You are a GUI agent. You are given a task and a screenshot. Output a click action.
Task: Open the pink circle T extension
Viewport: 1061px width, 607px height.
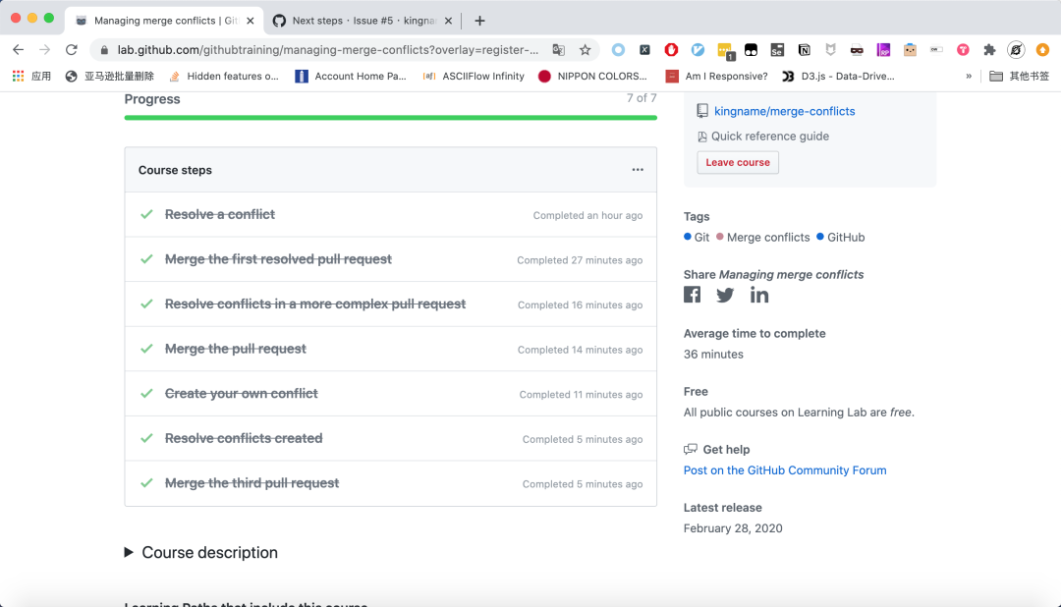[963, 49]
